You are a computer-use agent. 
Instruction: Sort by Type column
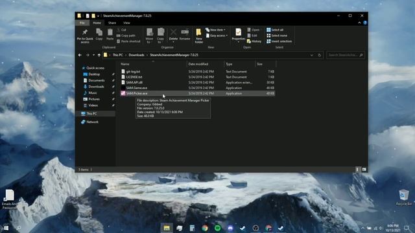239,64
